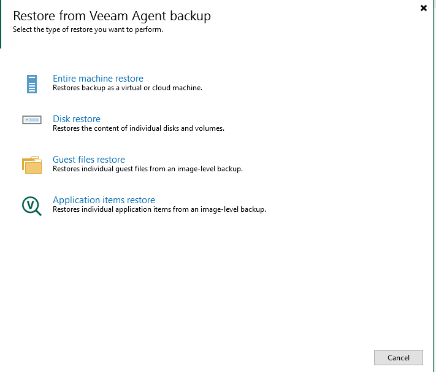Click the yellow folders icon for guest files
Viewport: 436px width, 372px height.
click(32, 164)
